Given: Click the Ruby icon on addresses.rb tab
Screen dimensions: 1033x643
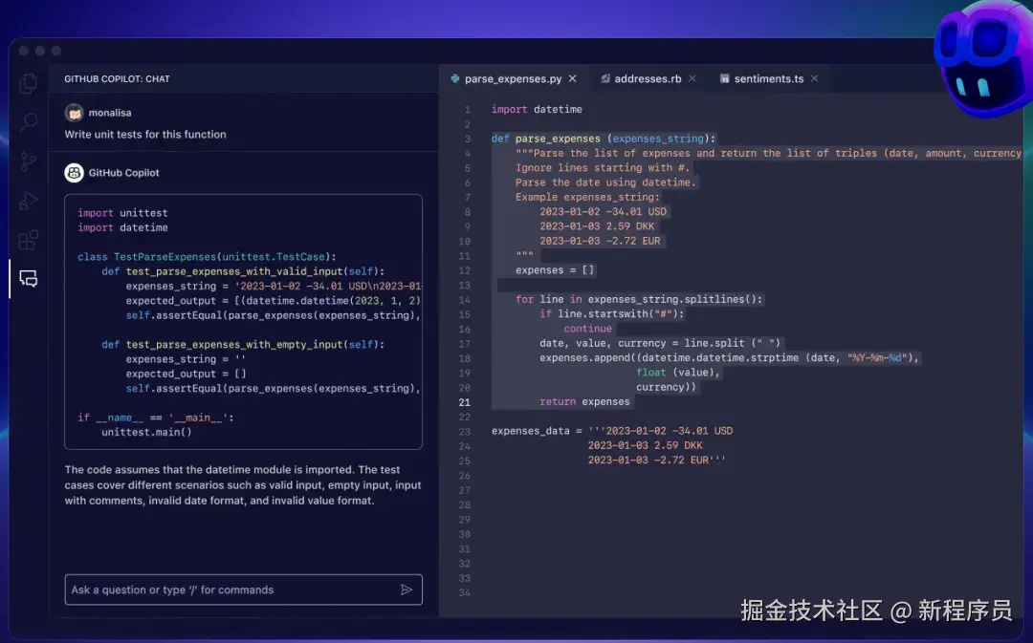Looking at the screenshot, I should tap(604, 78).
